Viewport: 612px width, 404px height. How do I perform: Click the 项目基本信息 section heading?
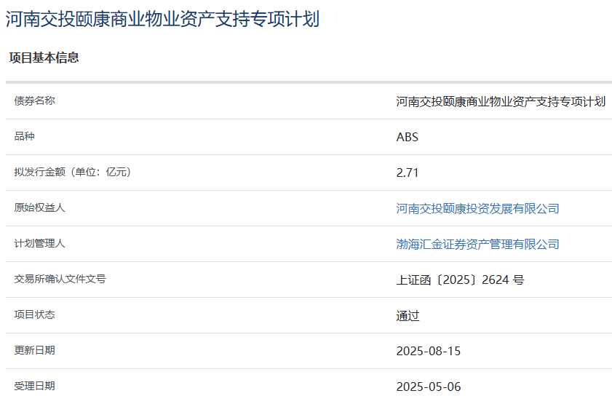[44, 58]
